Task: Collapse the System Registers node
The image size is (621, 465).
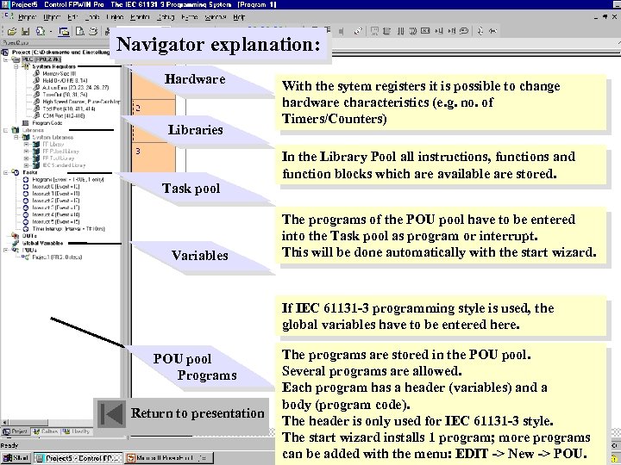Action: [x=16, y=66]
